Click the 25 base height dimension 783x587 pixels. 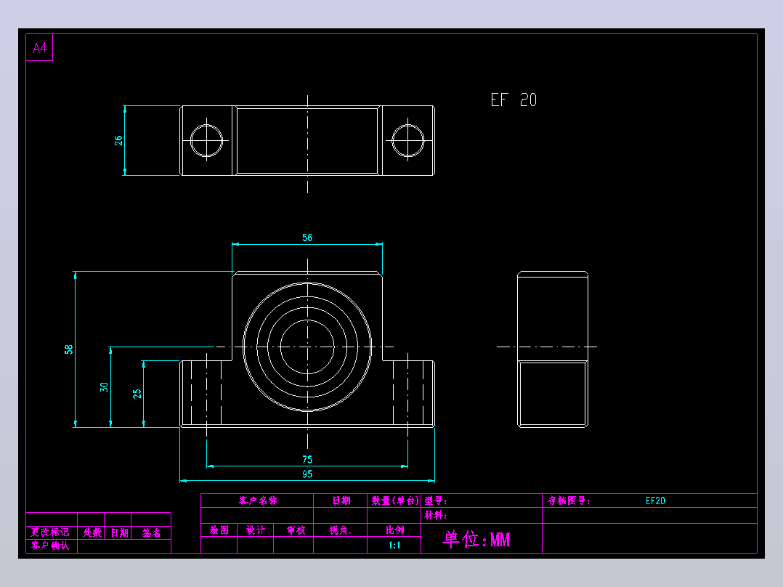[x=137, y=394]
